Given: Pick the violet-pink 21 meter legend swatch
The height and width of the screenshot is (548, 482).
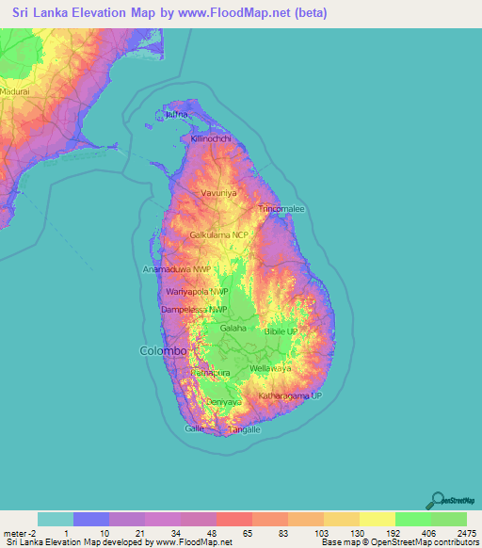Looking at the screenshot, I should pos(163,520).
